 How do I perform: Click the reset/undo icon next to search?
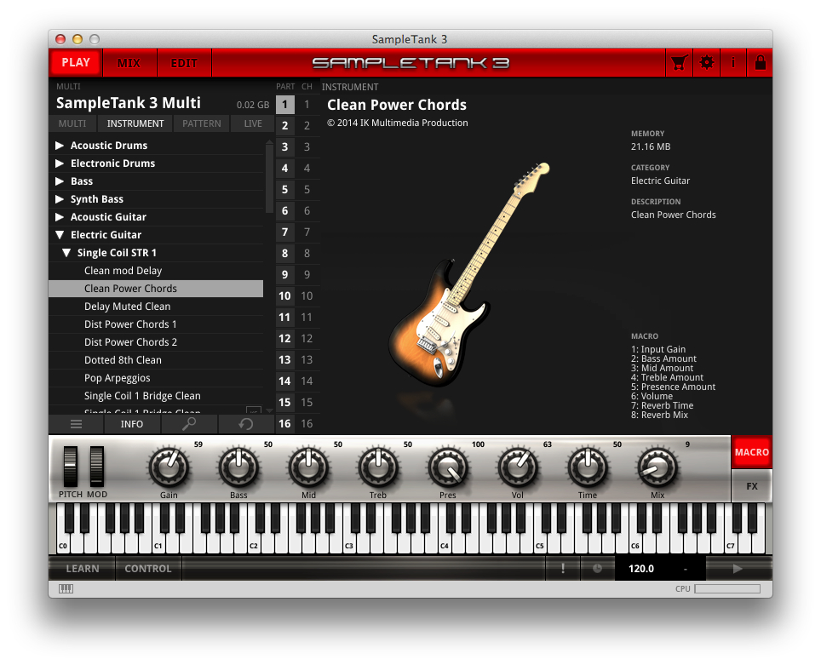click(x=247, y=424)
